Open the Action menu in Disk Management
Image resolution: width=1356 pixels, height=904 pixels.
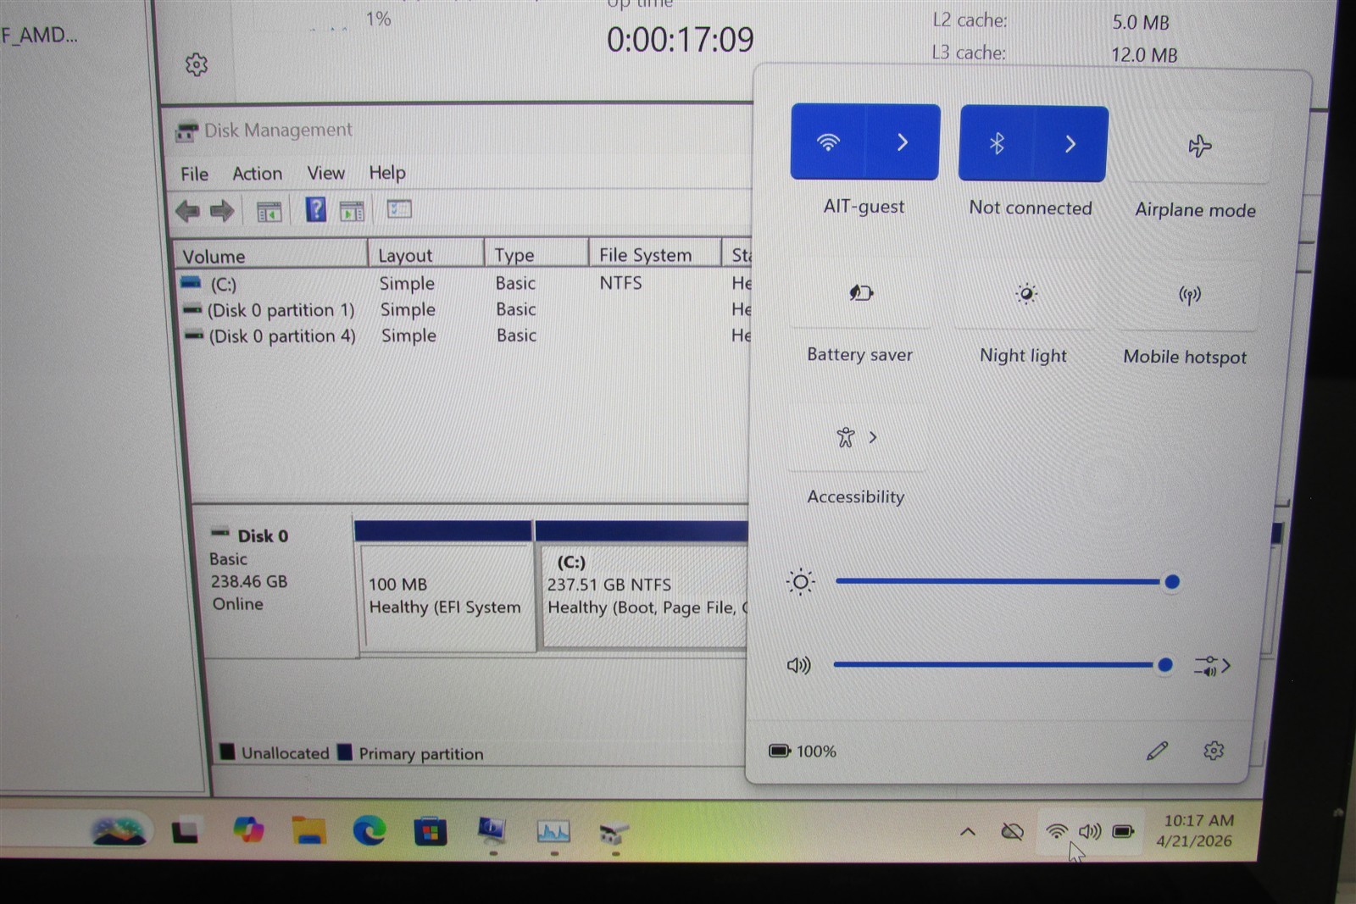coord(258,173)
